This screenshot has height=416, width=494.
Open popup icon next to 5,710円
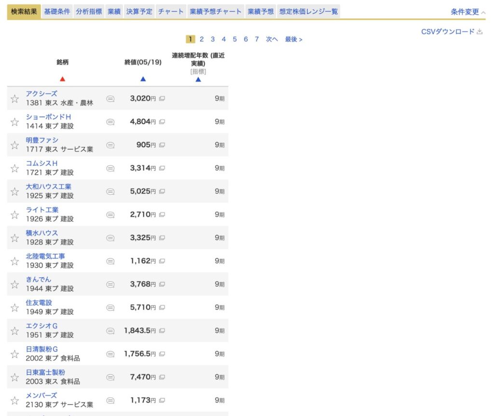(x=162, y=307)
